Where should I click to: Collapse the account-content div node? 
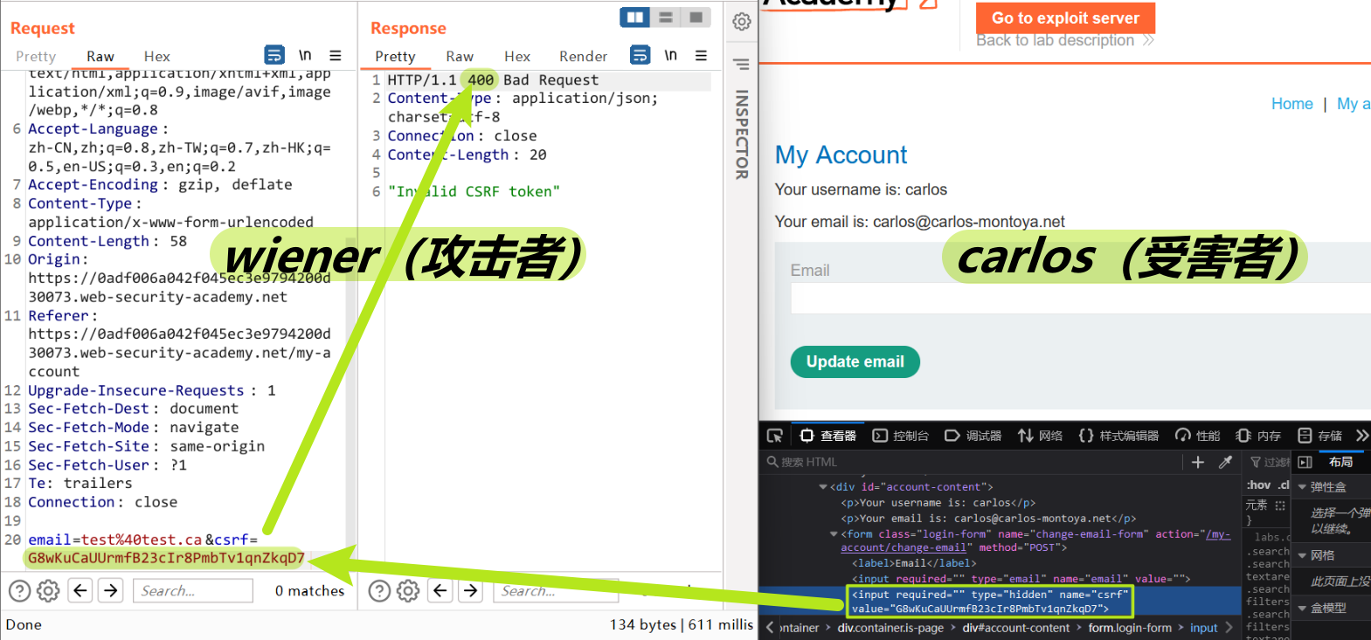tap(822, 487)
